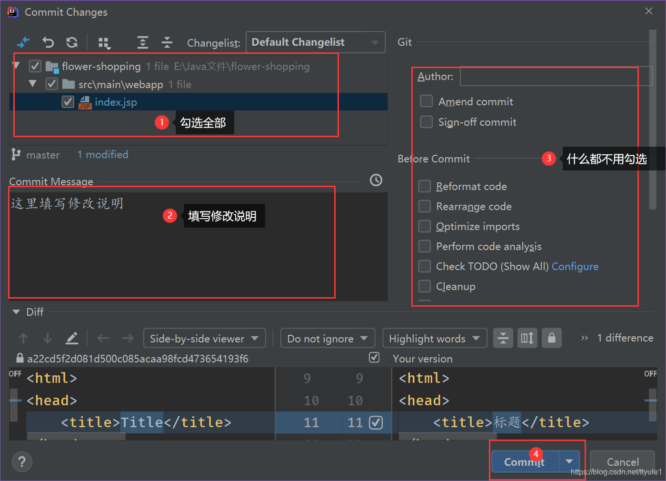Collapse the flower-shopping tree node
The width and height of the screenshot is (666, 481).
pyautogui.click(x=16, y=66)
